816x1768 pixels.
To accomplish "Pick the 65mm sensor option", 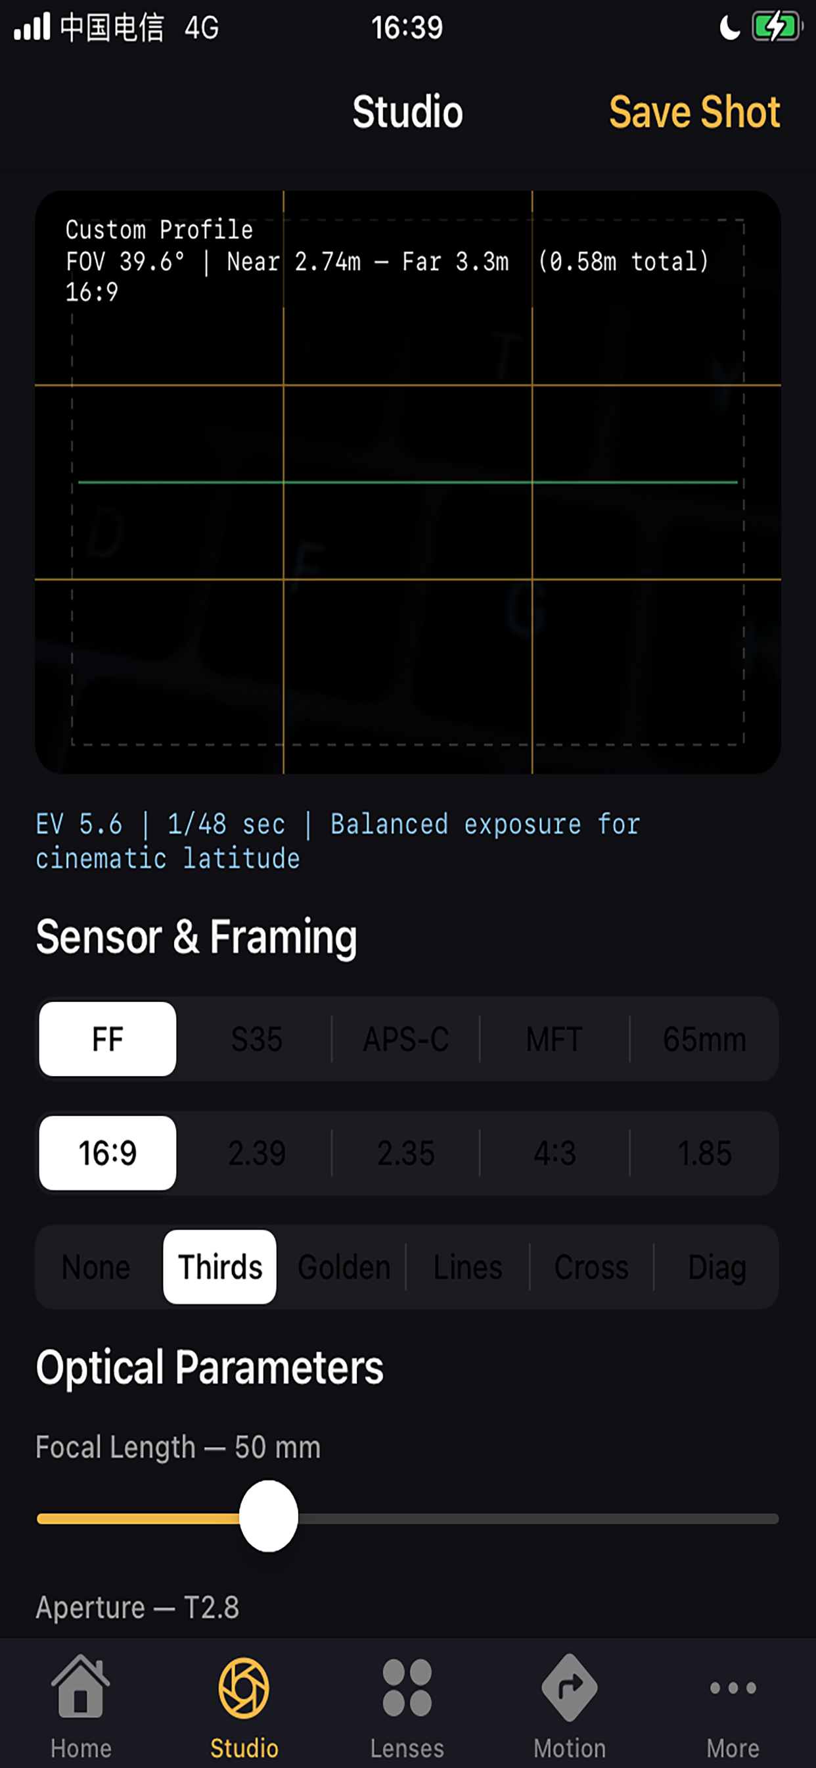I will (704, 1039).
